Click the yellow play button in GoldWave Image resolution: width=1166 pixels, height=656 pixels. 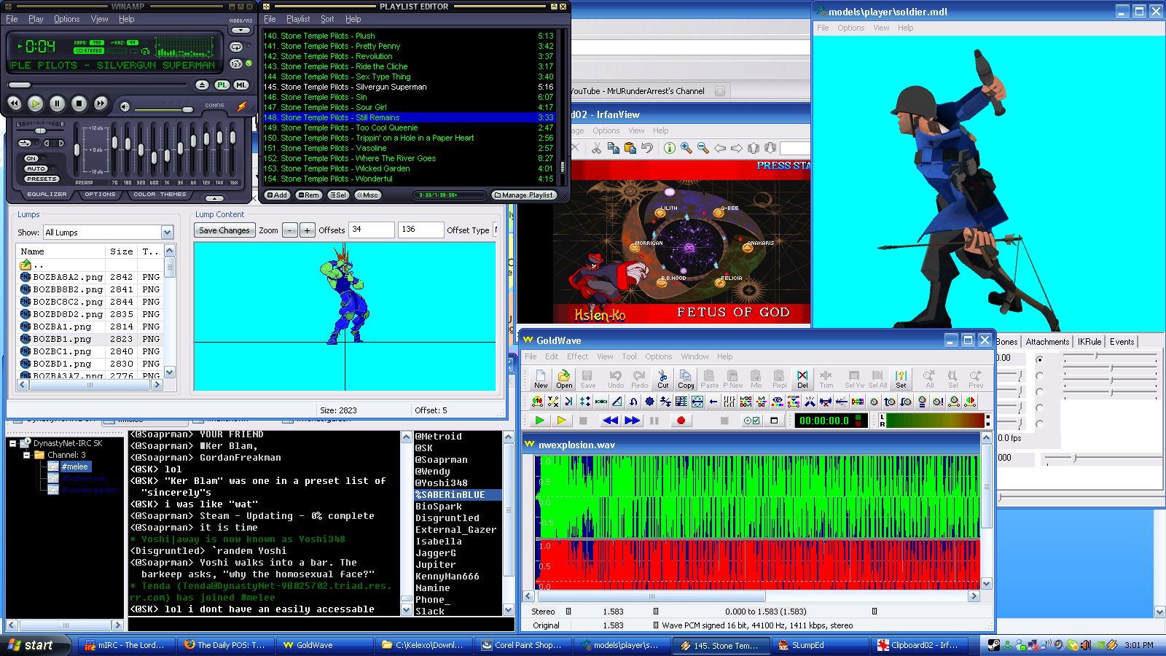coord(561,421)
